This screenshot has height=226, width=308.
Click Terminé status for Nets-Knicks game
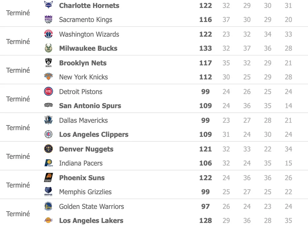[18, 70]
